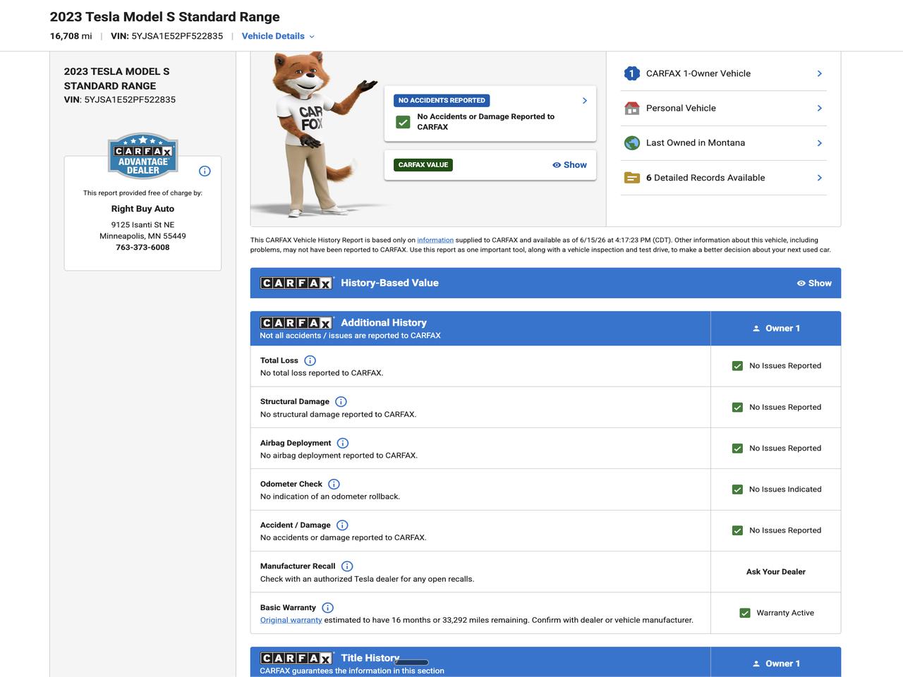Click the 'CARFAX 1-Owner Vehicle' label

click(x=698, y=73)
